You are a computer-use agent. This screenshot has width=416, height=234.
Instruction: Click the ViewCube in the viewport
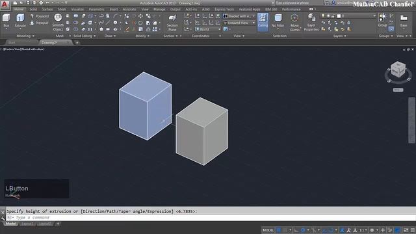pos(398,70)
